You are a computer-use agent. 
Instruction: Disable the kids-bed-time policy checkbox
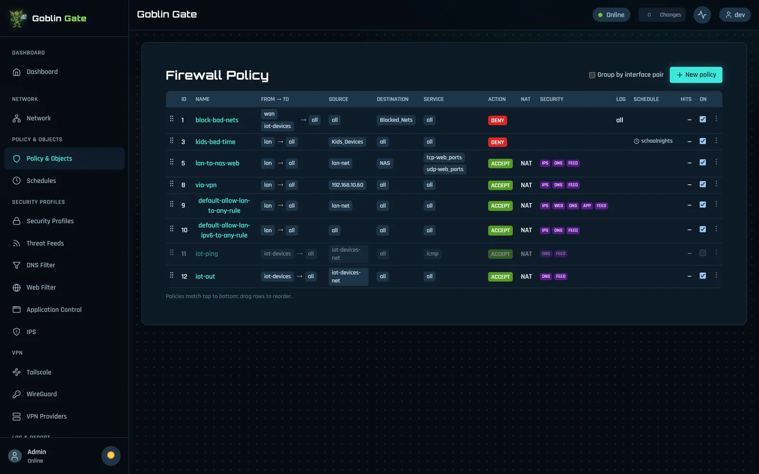point(703,141)
